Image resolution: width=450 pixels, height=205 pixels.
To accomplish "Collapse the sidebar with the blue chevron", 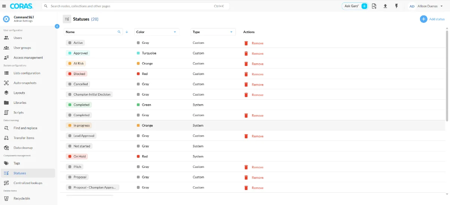I will point(57,26).
